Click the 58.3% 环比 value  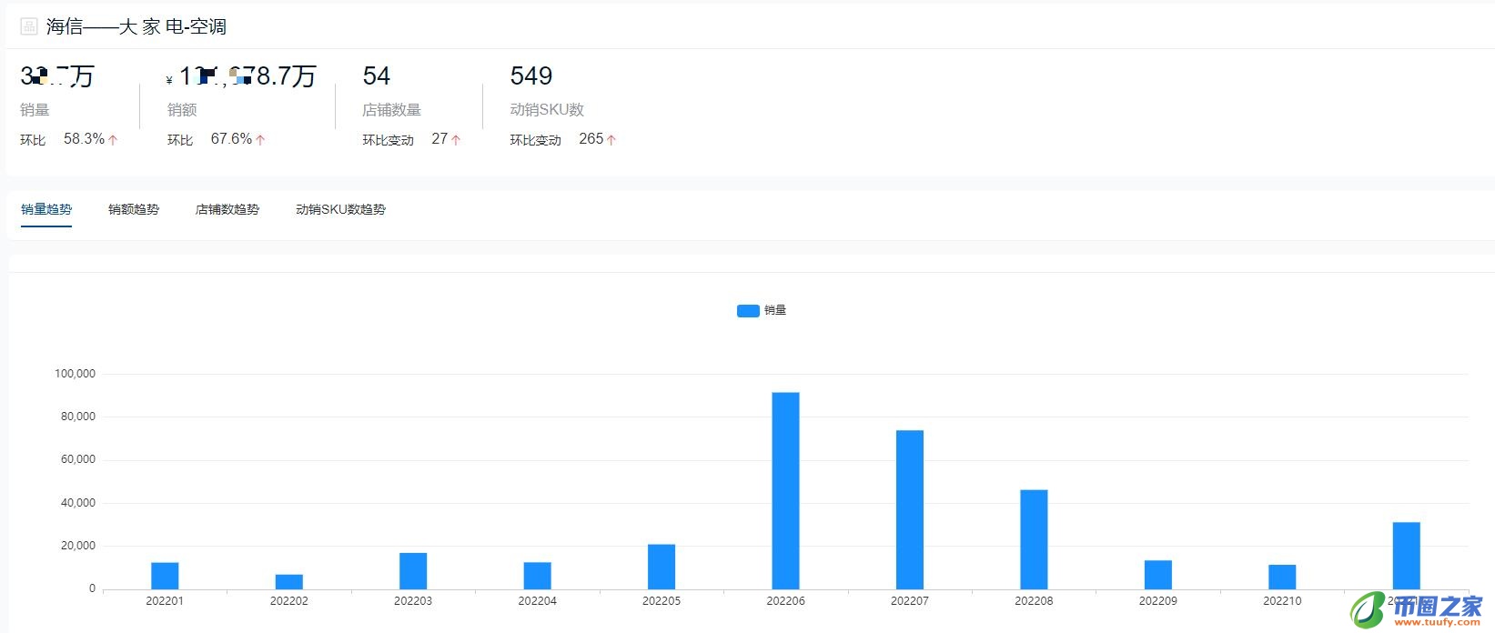pyautogui.click(x=84, y=139)
